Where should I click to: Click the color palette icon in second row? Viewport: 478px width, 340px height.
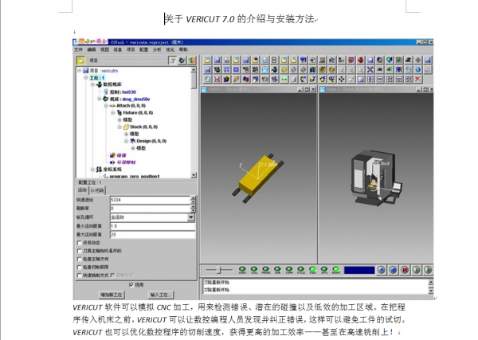[x=332, y=69]
